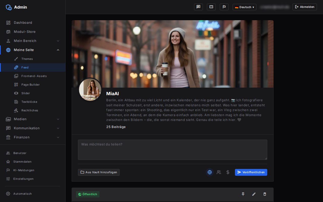
Task: Pin the Öffentlich post
Action: click(243, 194)
